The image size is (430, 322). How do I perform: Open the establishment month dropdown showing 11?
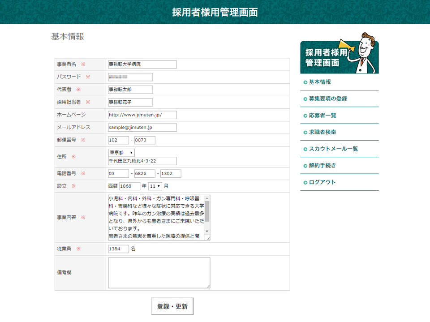pyautogui.click(x=155, y=186)
